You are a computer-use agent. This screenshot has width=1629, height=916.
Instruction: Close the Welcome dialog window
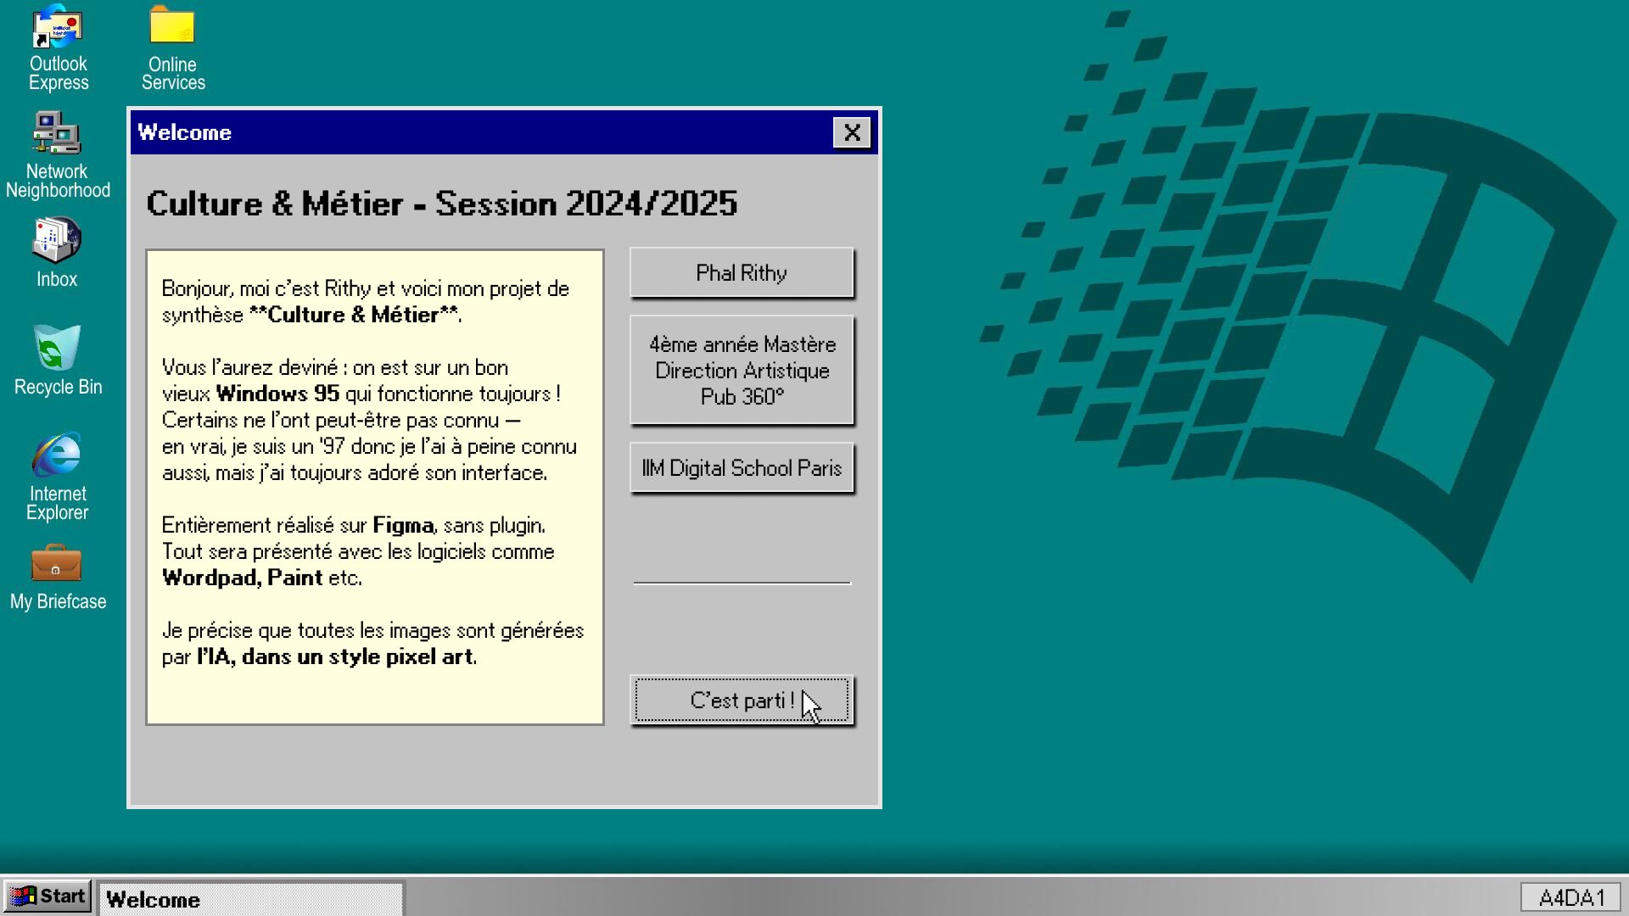pos(852,132)
